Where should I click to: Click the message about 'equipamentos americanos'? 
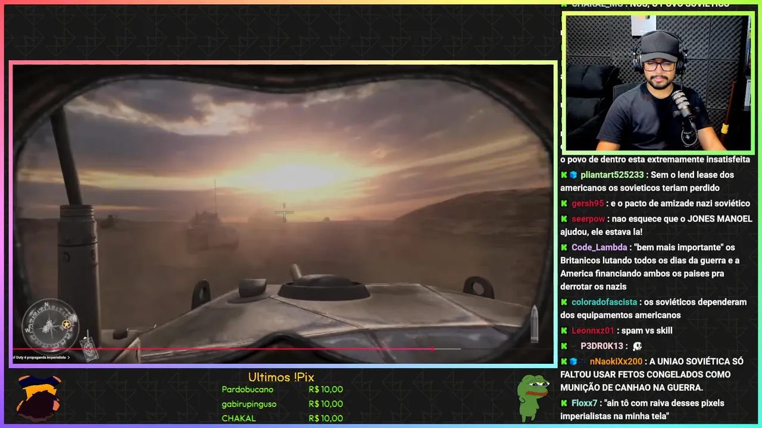pos(653,309)
